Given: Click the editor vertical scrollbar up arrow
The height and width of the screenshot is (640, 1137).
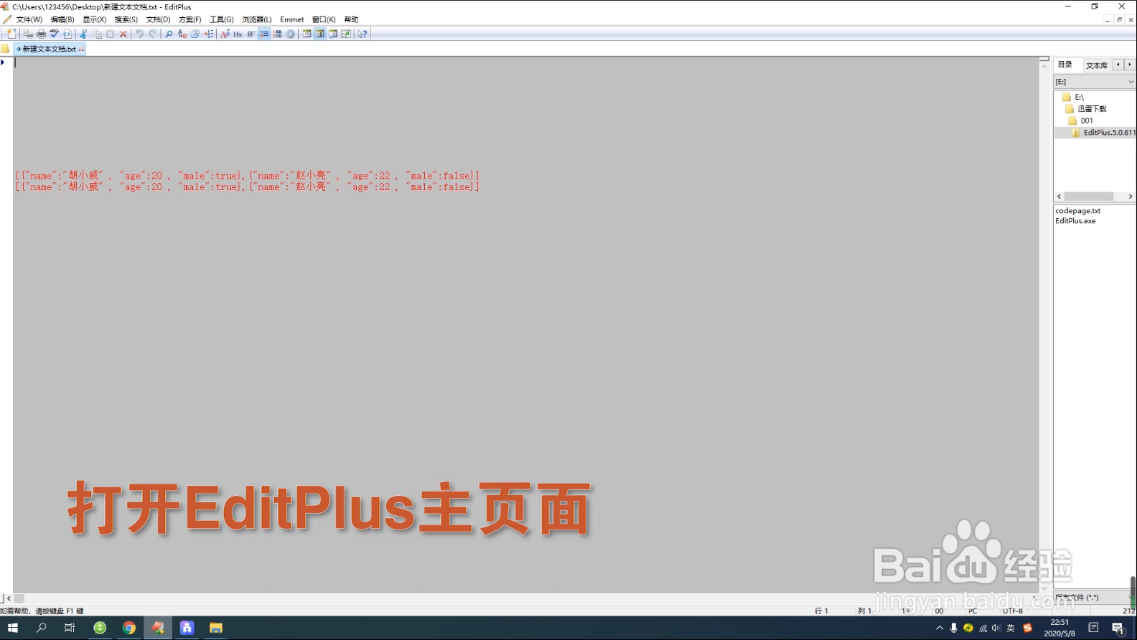Looking at the screenshot, I should coord(1044,66).
